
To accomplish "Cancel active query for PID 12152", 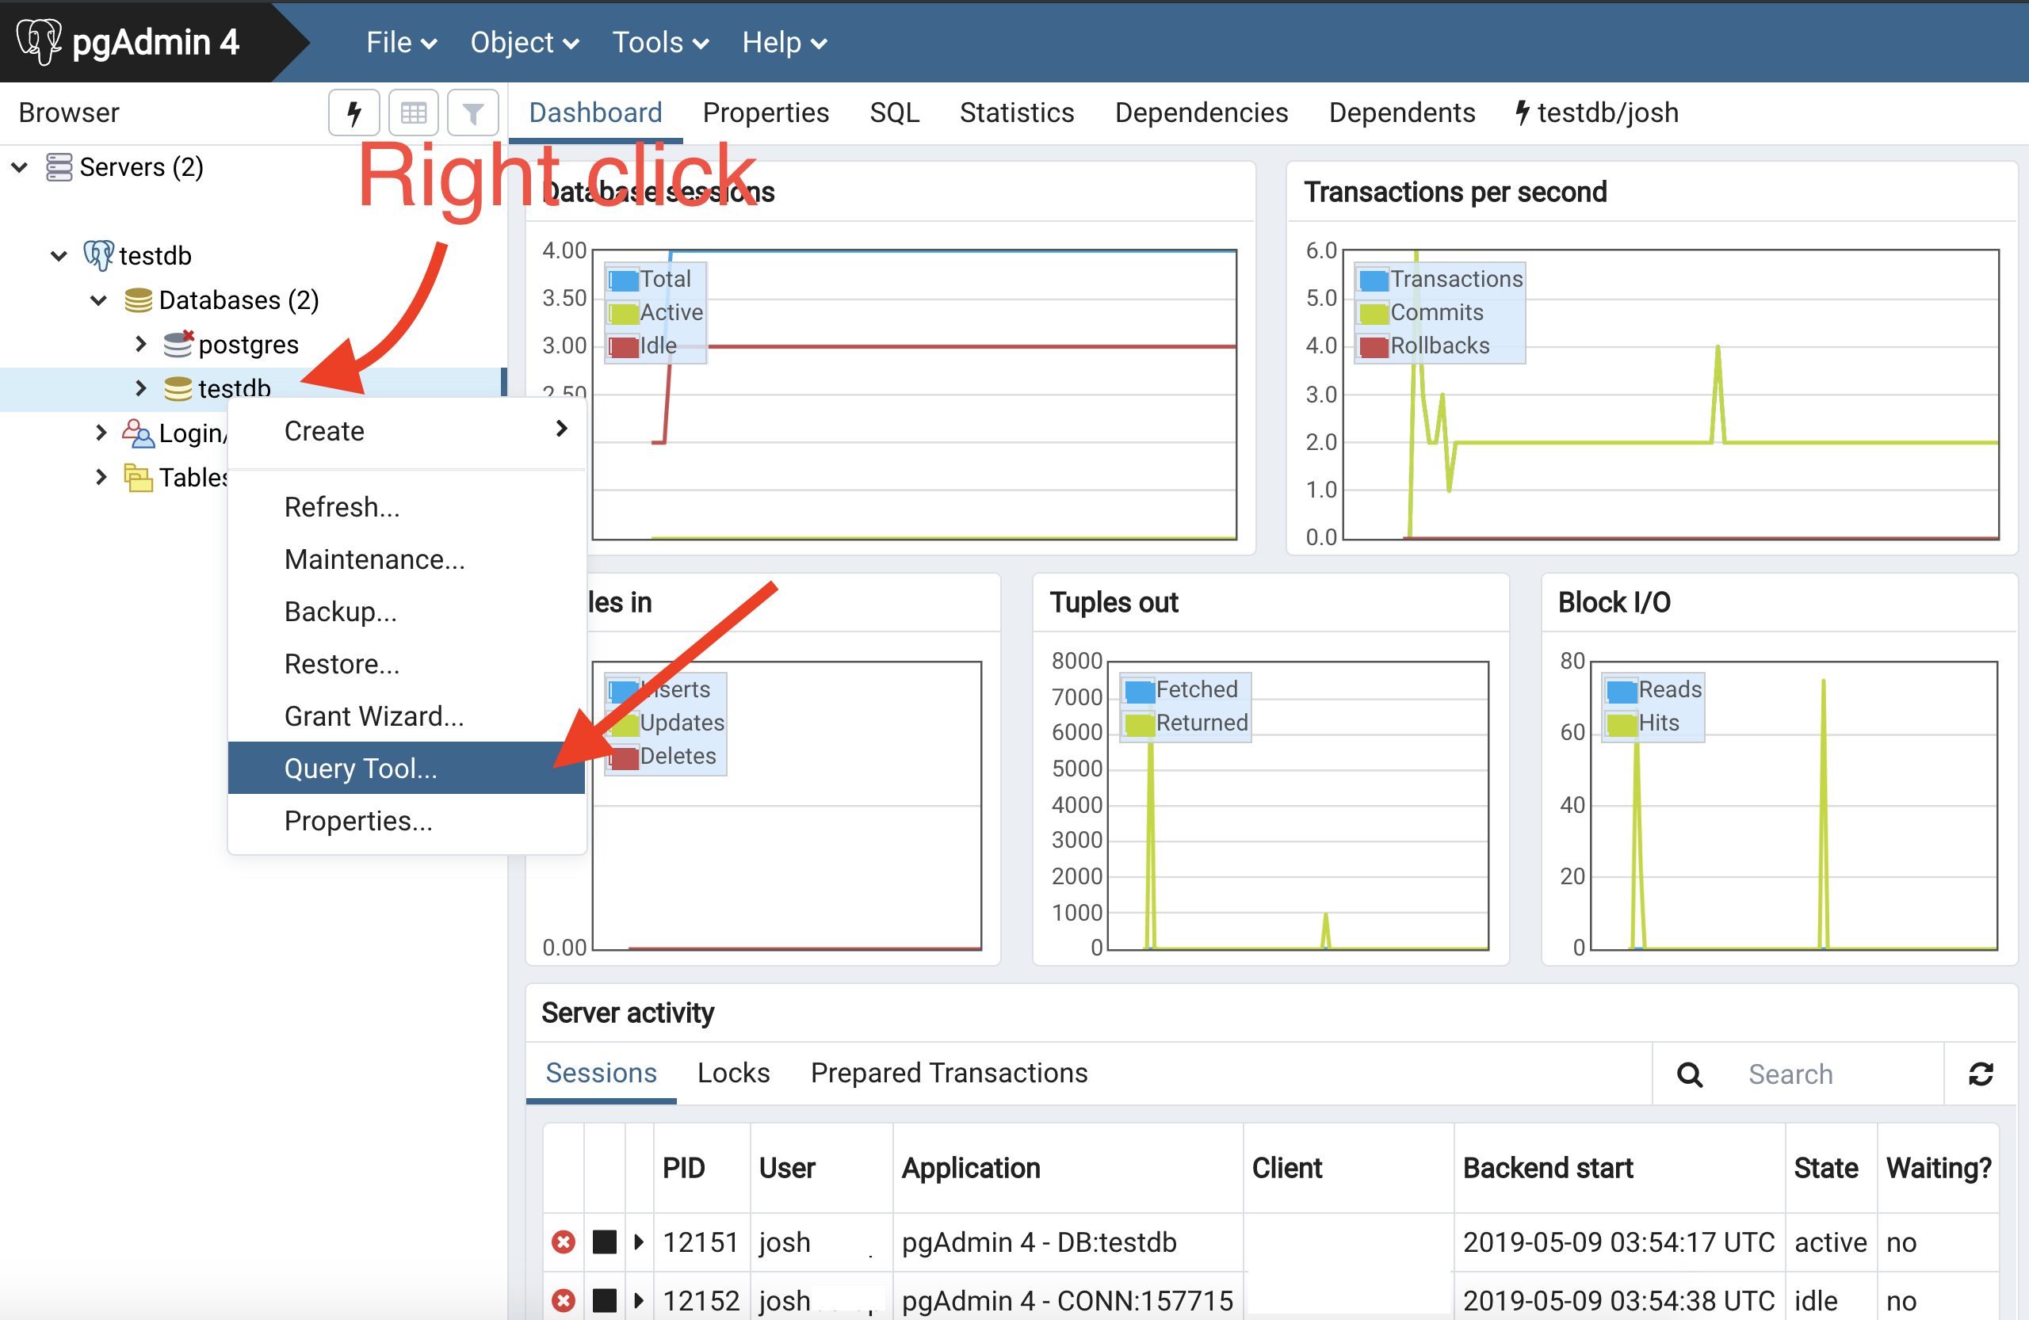I will (x=605, y=1300).
